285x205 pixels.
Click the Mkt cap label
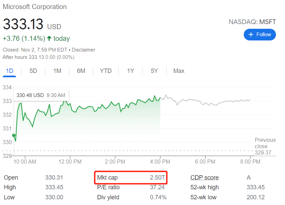click(107, 178)
